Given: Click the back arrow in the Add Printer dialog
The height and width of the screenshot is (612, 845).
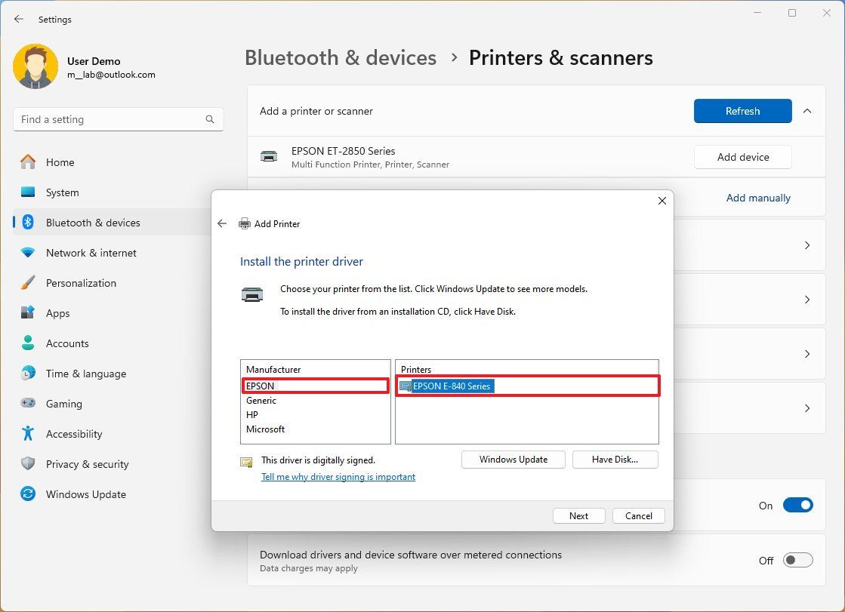Looking at the screenshot, I should (222, 223).
